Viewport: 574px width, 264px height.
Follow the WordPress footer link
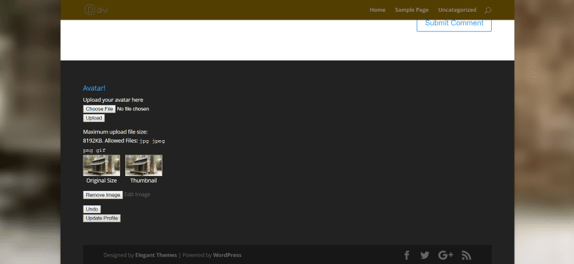coord(228,255)
